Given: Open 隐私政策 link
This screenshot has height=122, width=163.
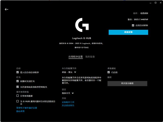Looking at the screenshot, I should [x=20, y=111].
